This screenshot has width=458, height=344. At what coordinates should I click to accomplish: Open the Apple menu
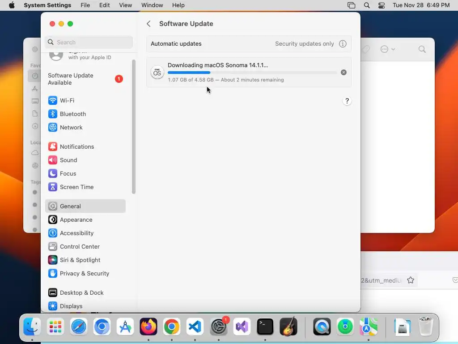pos(12,5)
